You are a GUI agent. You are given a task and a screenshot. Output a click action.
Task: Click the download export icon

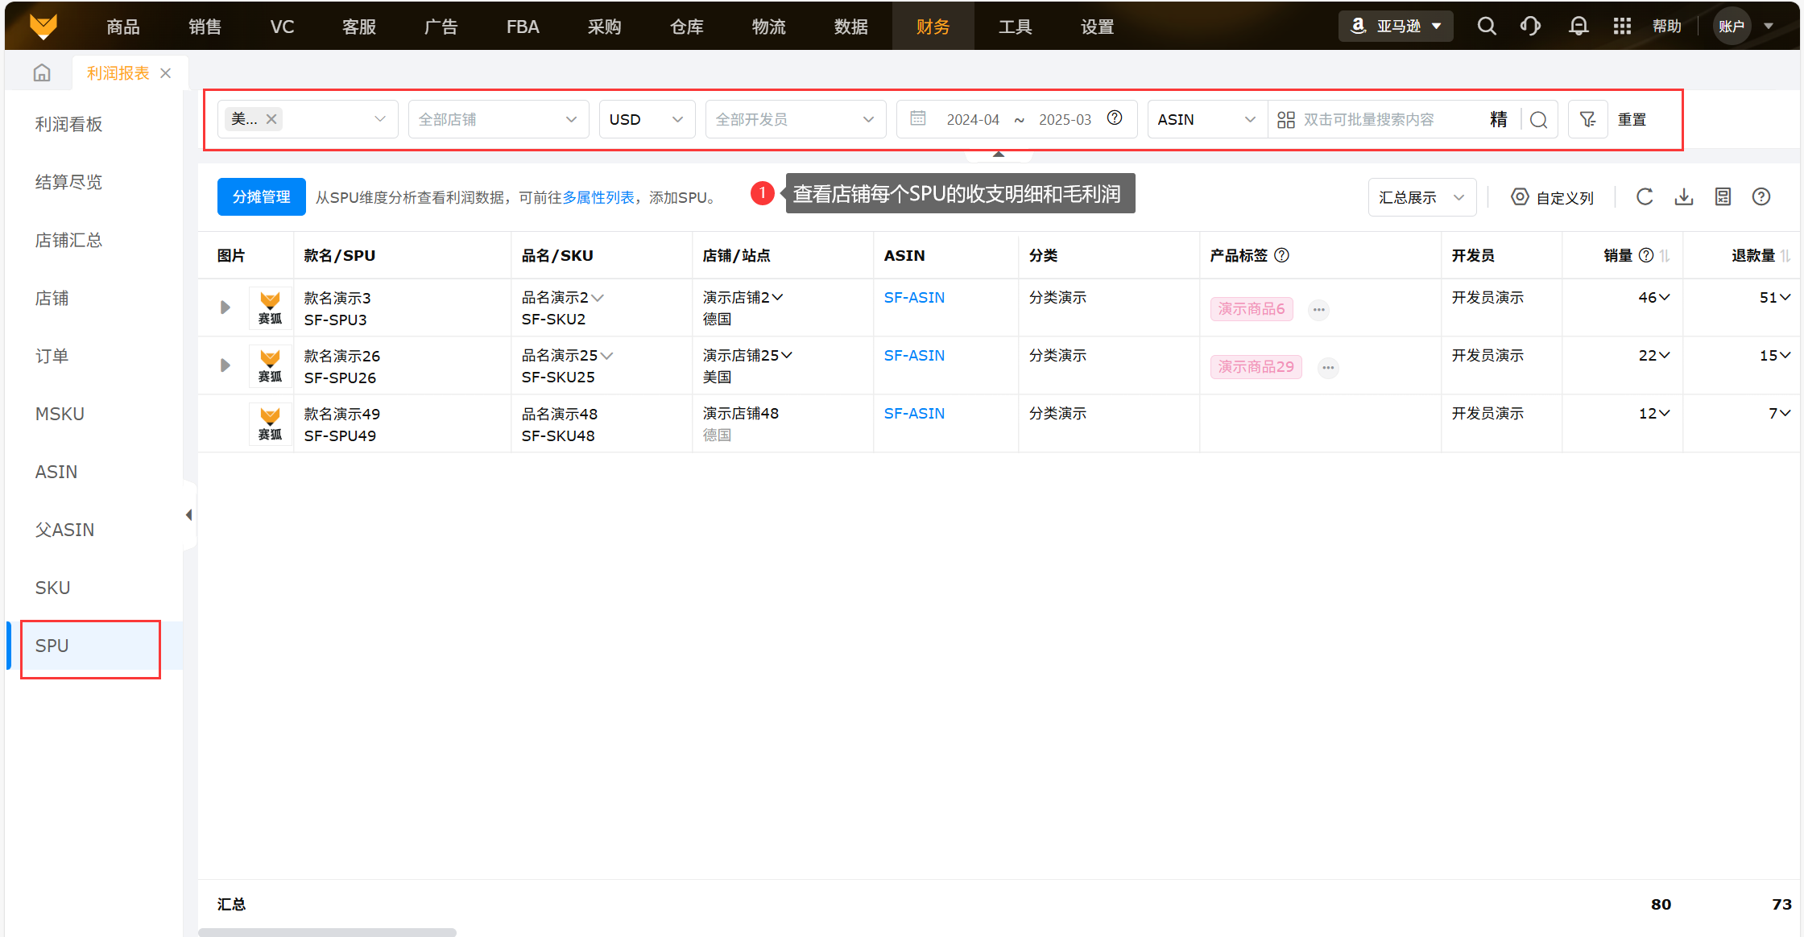[1684, 197]
